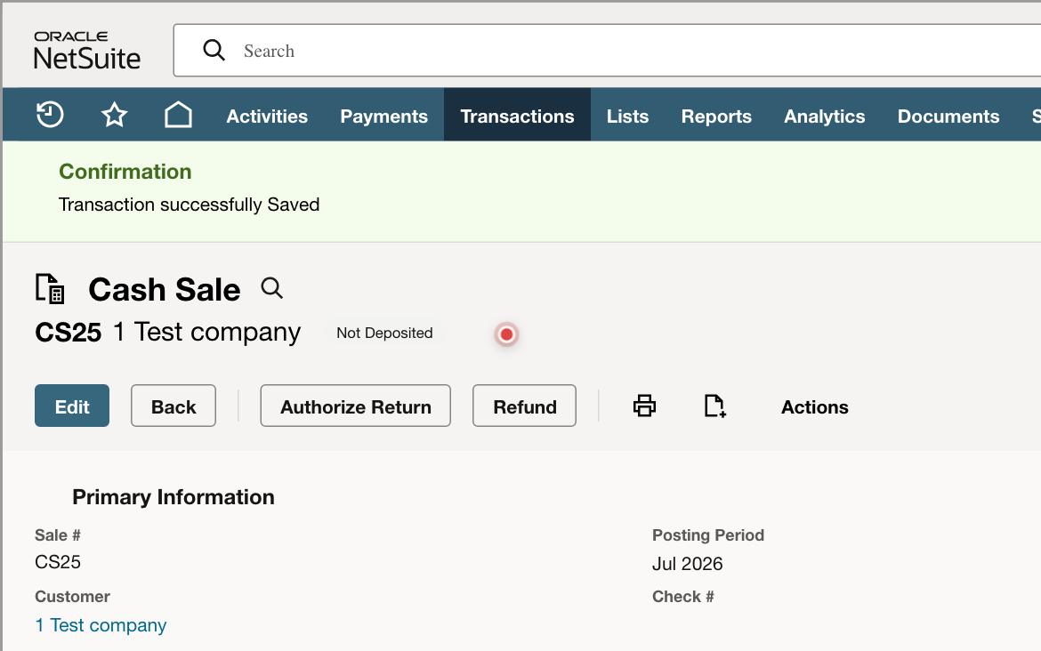Click the Make Copy document icon
Image resolution: width=1041 pixels, height=651 pixels.
click(x=714, y=406)
